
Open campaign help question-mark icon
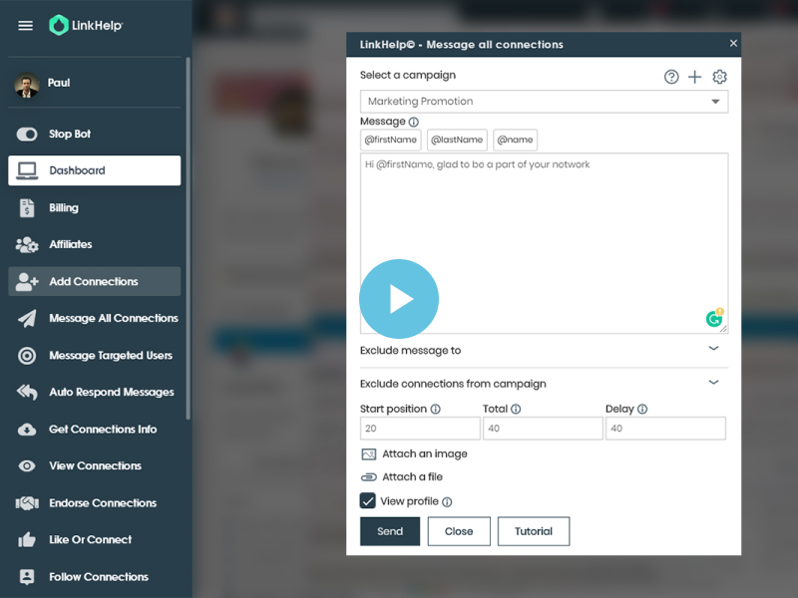click(x=671, y=77)
